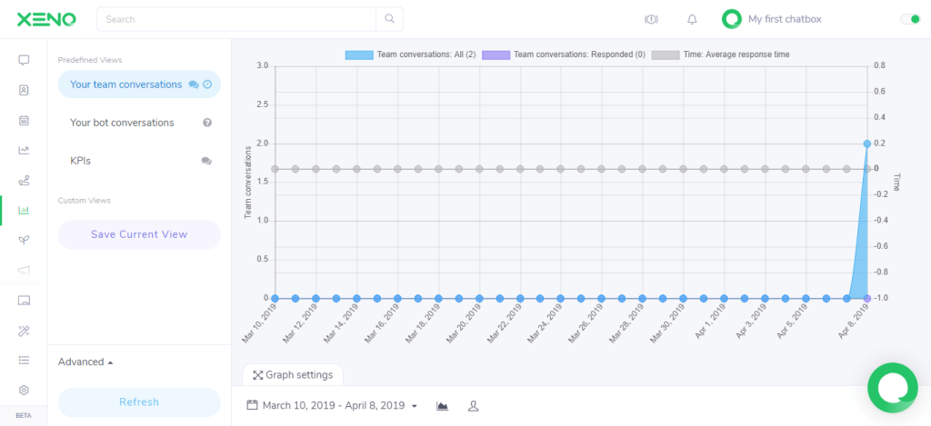
Task: Toggle Team conversations: All legend series
Action: click(x=410, y=54)
